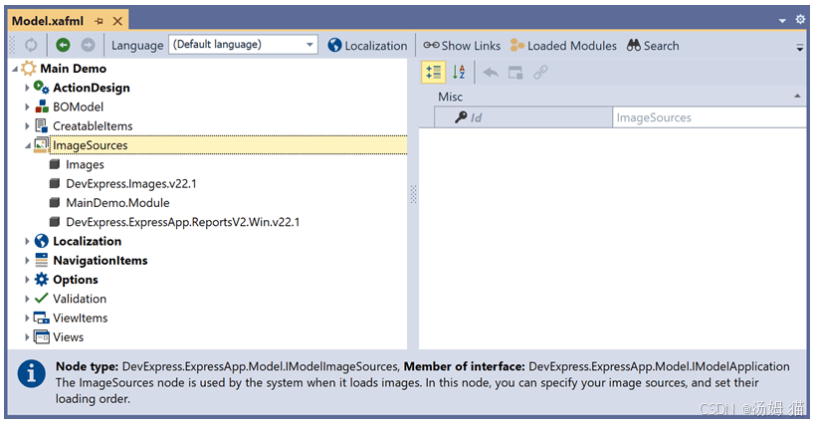Click the toolbar grip handle at left
The image size is (817, 425).
pos(13,46)
